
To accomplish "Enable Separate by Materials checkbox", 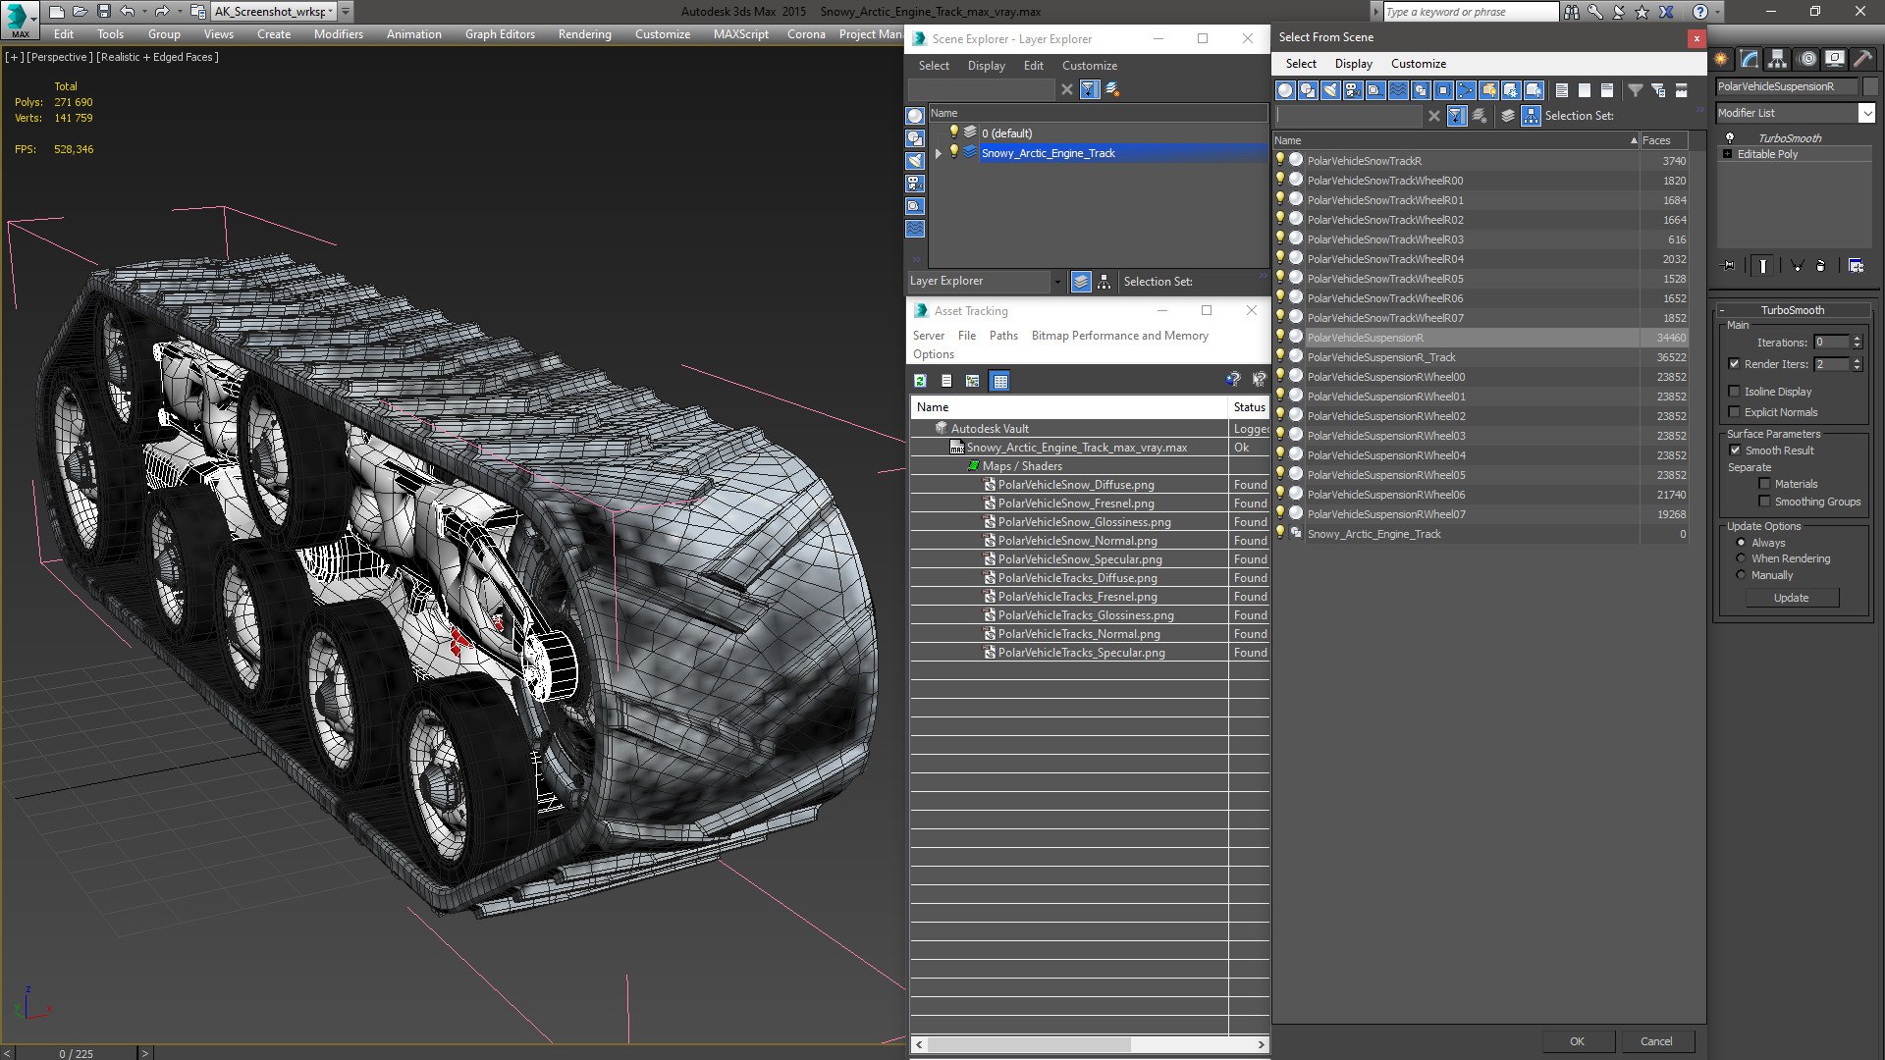I will click(1764, 484).
